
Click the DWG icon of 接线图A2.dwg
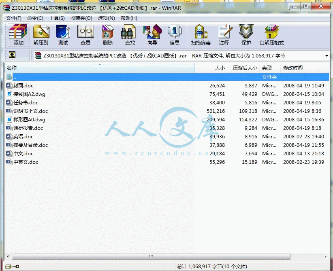coord(9,94)
